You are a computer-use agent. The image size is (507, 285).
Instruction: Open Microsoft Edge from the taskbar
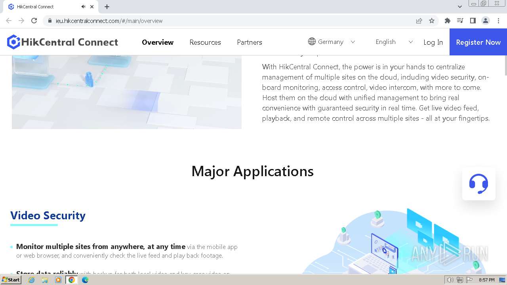(x=85, y=280)
